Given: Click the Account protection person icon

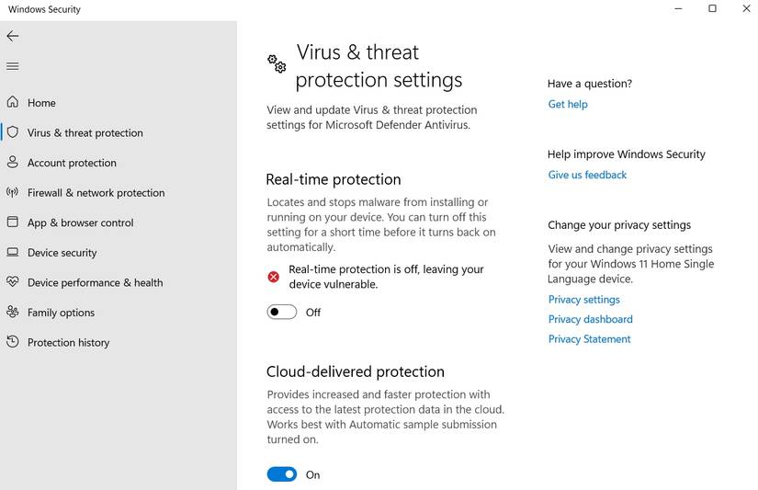Looking at the screenshot, I should (12, 163).
